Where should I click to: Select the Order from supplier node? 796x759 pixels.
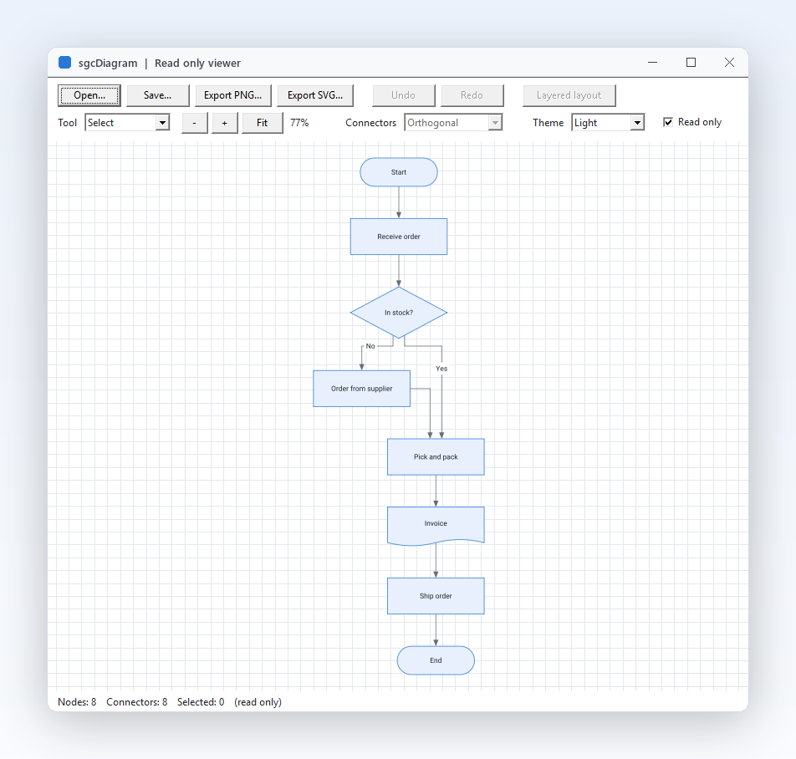361,389
